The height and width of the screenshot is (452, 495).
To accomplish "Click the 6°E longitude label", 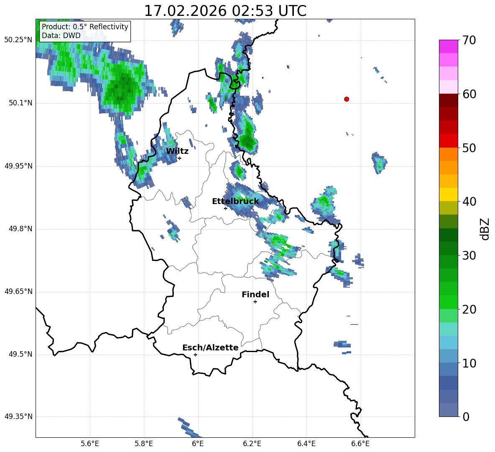I will click(x=198, y=444).
